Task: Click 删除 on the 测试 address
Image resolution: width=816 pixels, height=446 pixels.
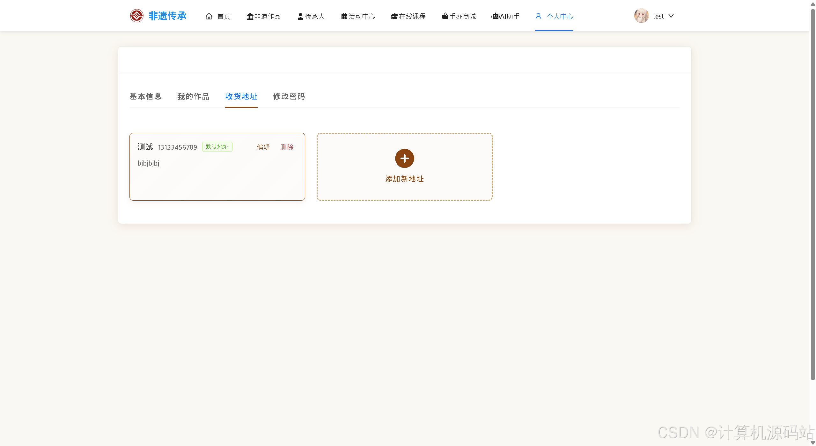Action: (287, 147)
